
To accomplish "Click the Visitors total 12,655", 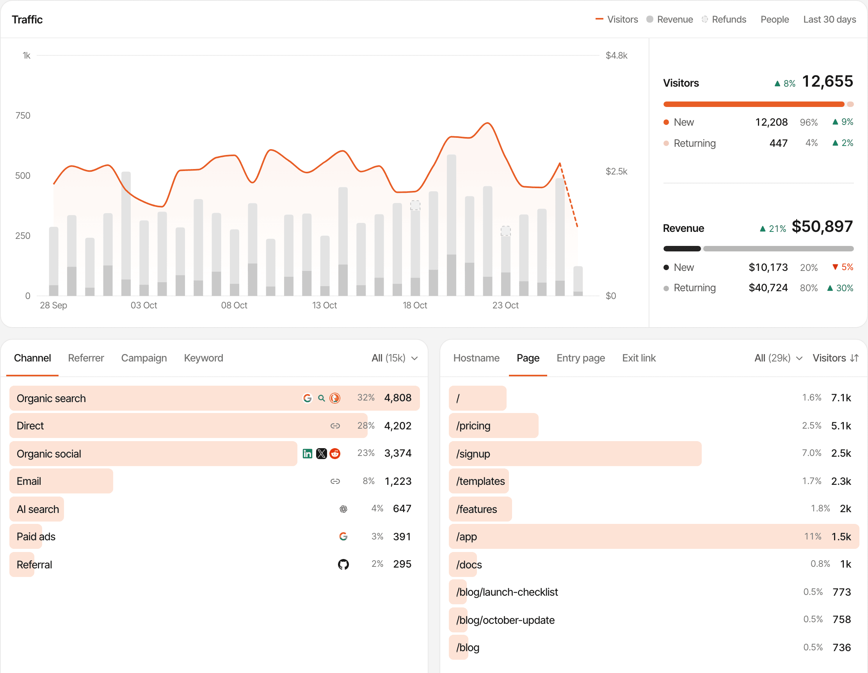I will tap(827, 82).
